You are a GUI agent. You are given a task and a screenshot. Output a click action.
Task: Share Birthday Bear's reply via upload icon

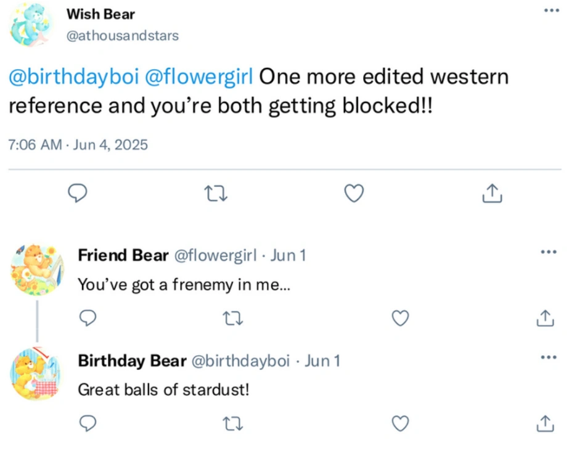point(545,424)
